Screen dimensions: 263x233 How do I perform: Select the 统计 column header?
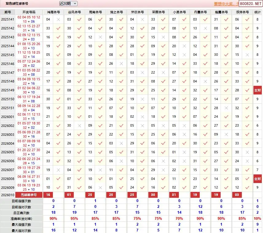tap(257, 12)
